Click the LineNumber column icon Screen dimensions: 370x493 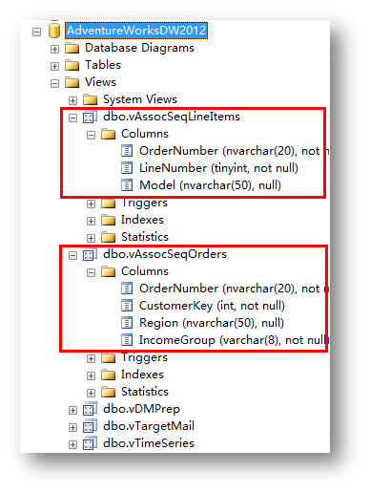[127, 168]
